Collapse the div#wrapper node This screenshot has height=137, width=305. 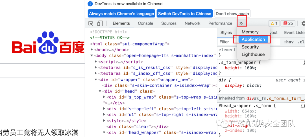(x=96, y=79)
